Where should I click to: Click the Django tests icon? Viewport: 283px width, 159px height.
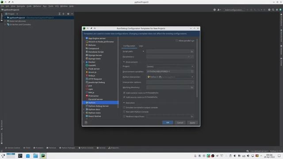click(x=87, y=59)
